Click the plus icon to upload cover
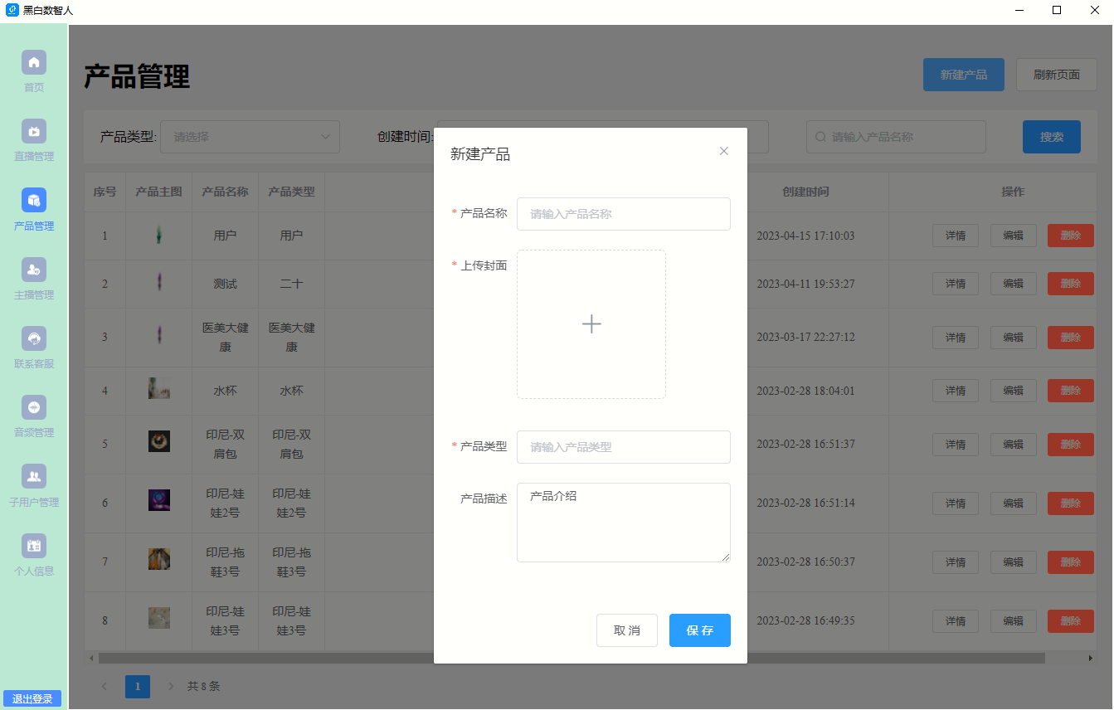Viewport: 1114px width, 710px height. click(591, 324)
